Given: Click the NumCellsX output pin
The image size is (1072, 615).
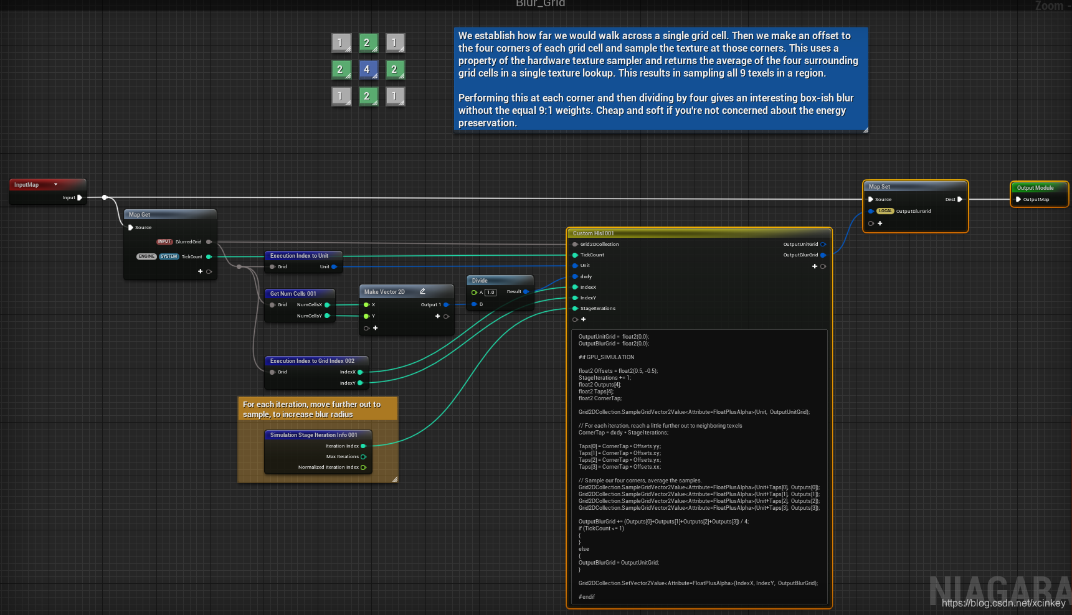Looking at the screenshot, I should click(x=327, y=304).
